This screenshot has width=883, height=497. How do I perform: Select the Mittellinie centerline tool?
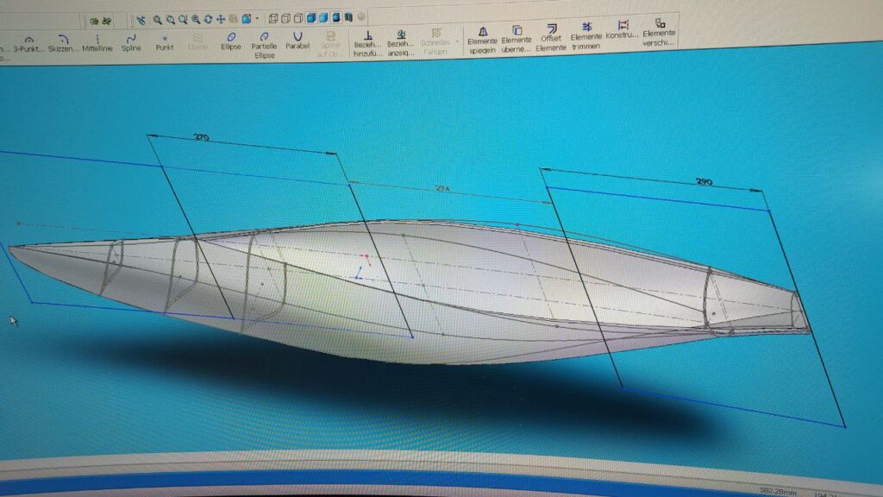[x=97, y=43]
